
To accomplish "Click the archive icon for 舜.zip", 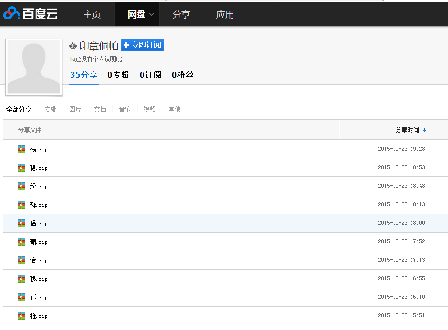I will point(21,205).
